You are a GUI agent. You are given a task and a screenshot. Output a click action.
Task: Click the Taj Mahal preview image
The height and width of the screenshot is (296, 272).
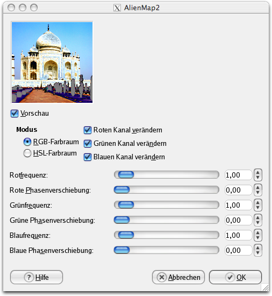pyautogui.click(x=52, y=62)
